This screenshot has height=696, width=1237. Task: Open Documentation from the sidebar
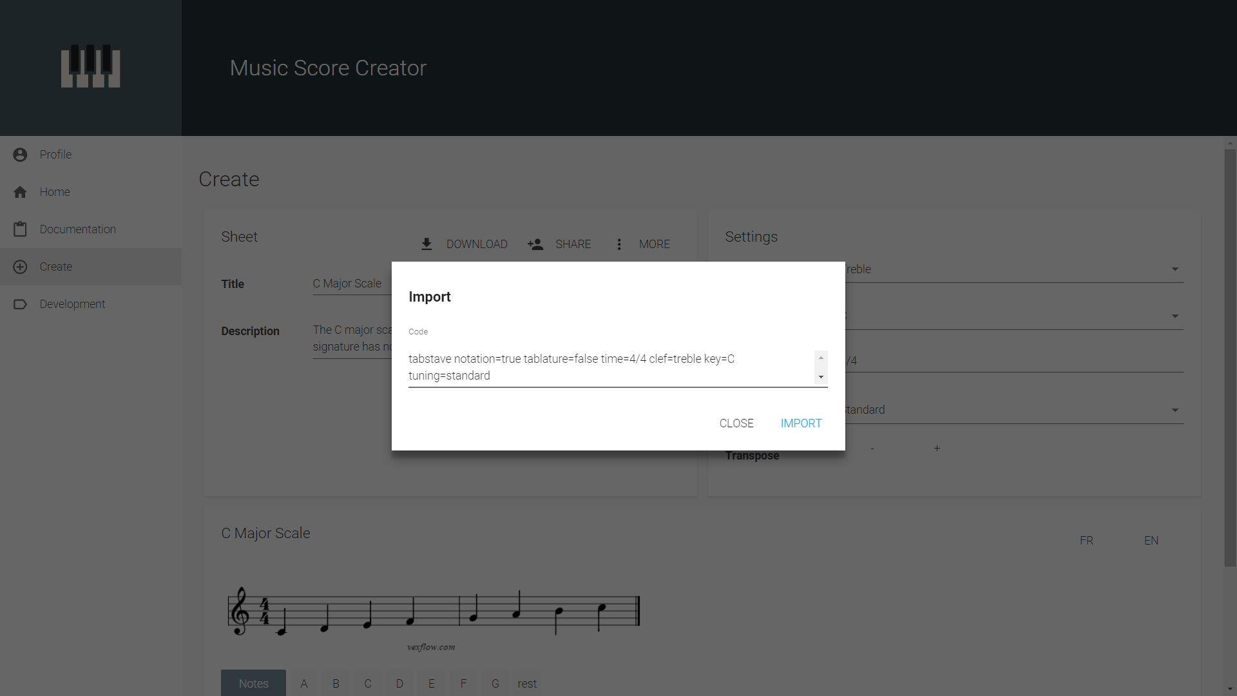pyautogui.click(x=77, y=229)
